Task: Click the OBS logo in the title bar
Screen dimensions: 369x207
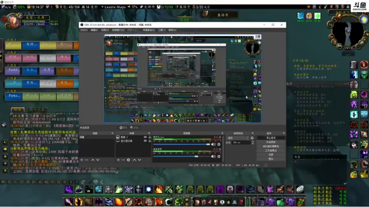Action: point(82,25)
